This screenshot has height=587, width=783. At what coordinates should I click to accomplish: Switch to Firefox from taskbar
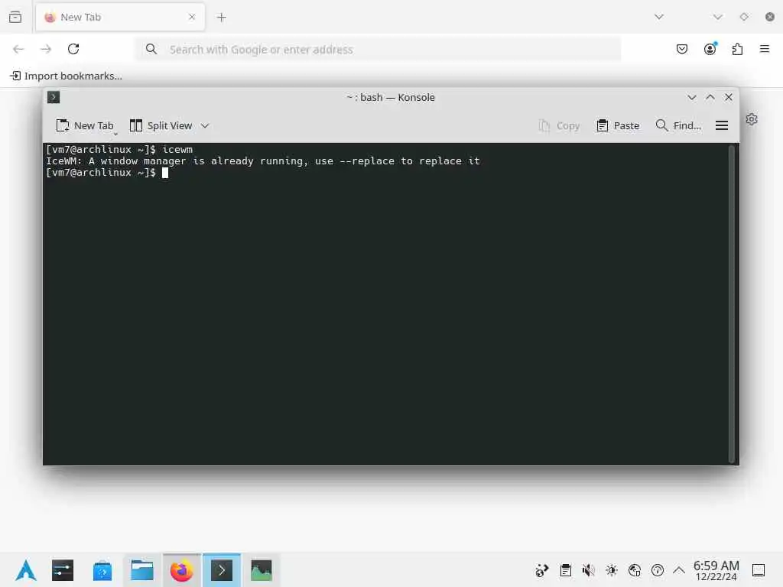coord(182,570)
